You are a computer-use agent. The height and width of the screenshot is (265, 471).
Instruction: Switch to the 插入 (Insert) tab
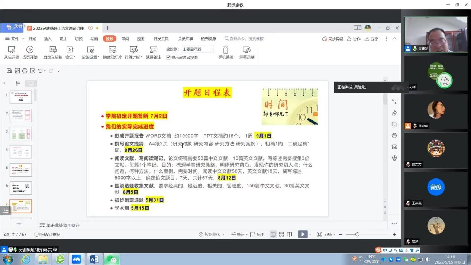click(48, 39)
